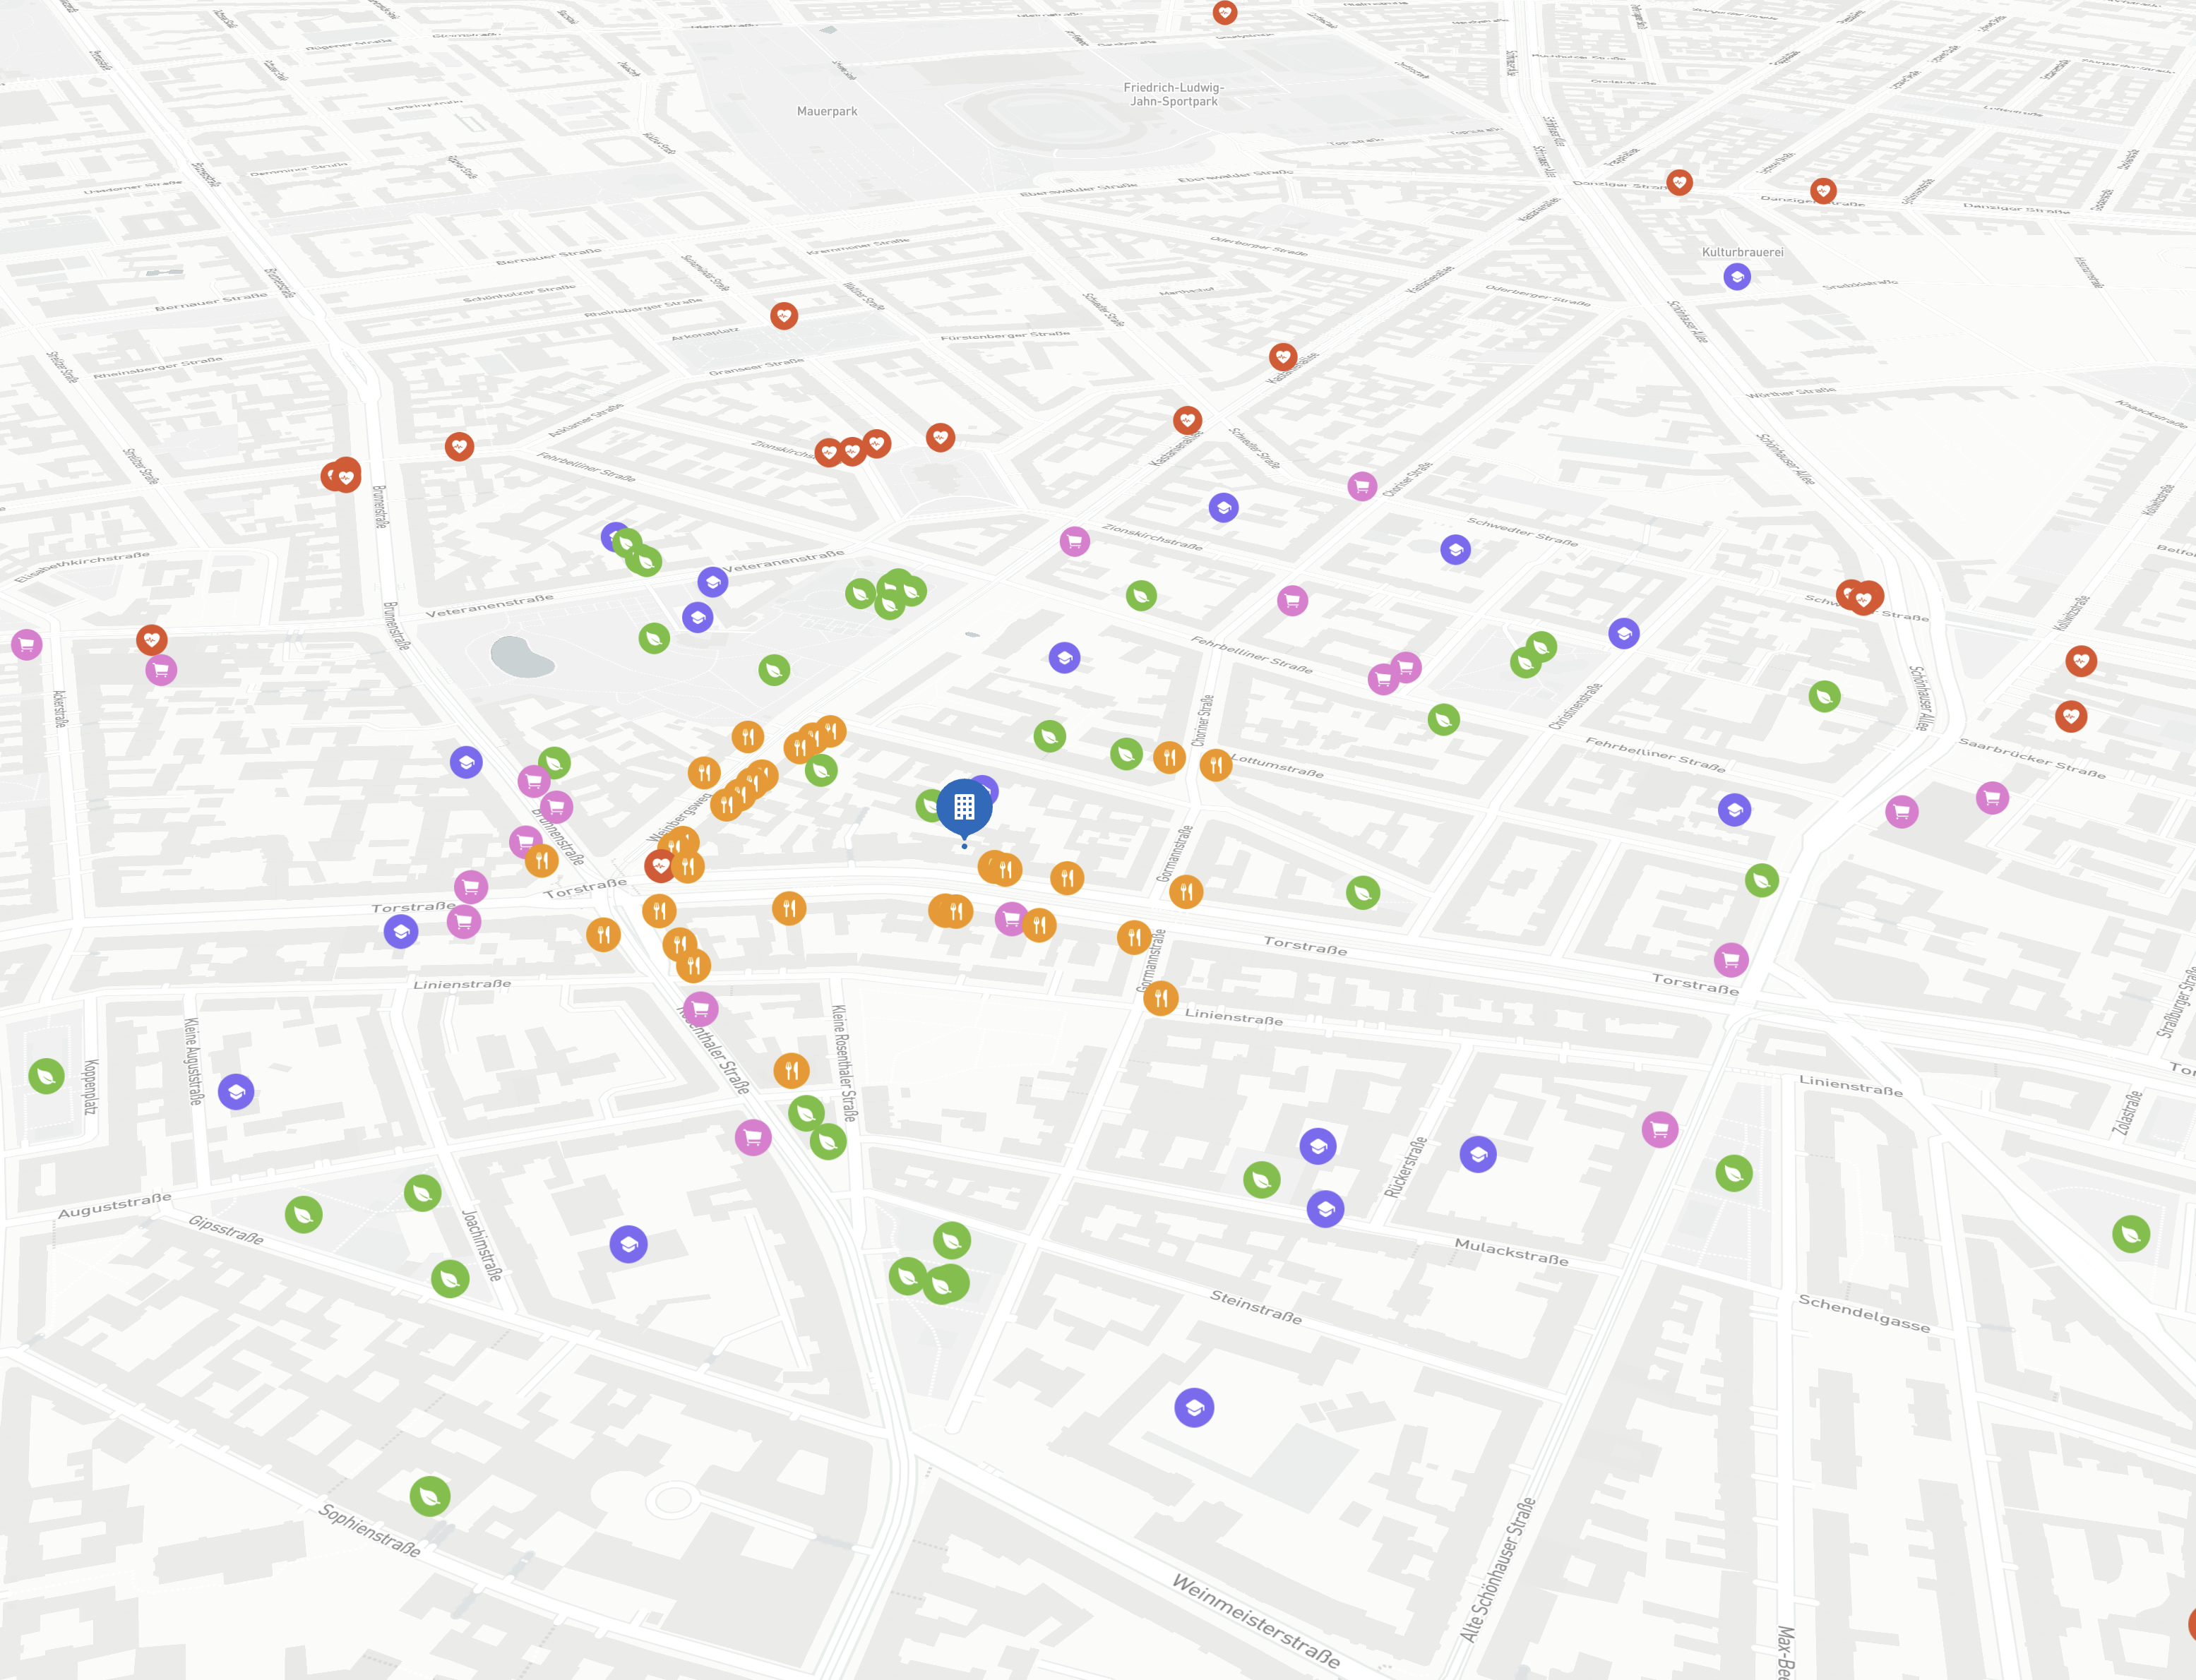Select health marker near Arkonaplatz
Screen dimensions: 2196x1680
(783, 316)
